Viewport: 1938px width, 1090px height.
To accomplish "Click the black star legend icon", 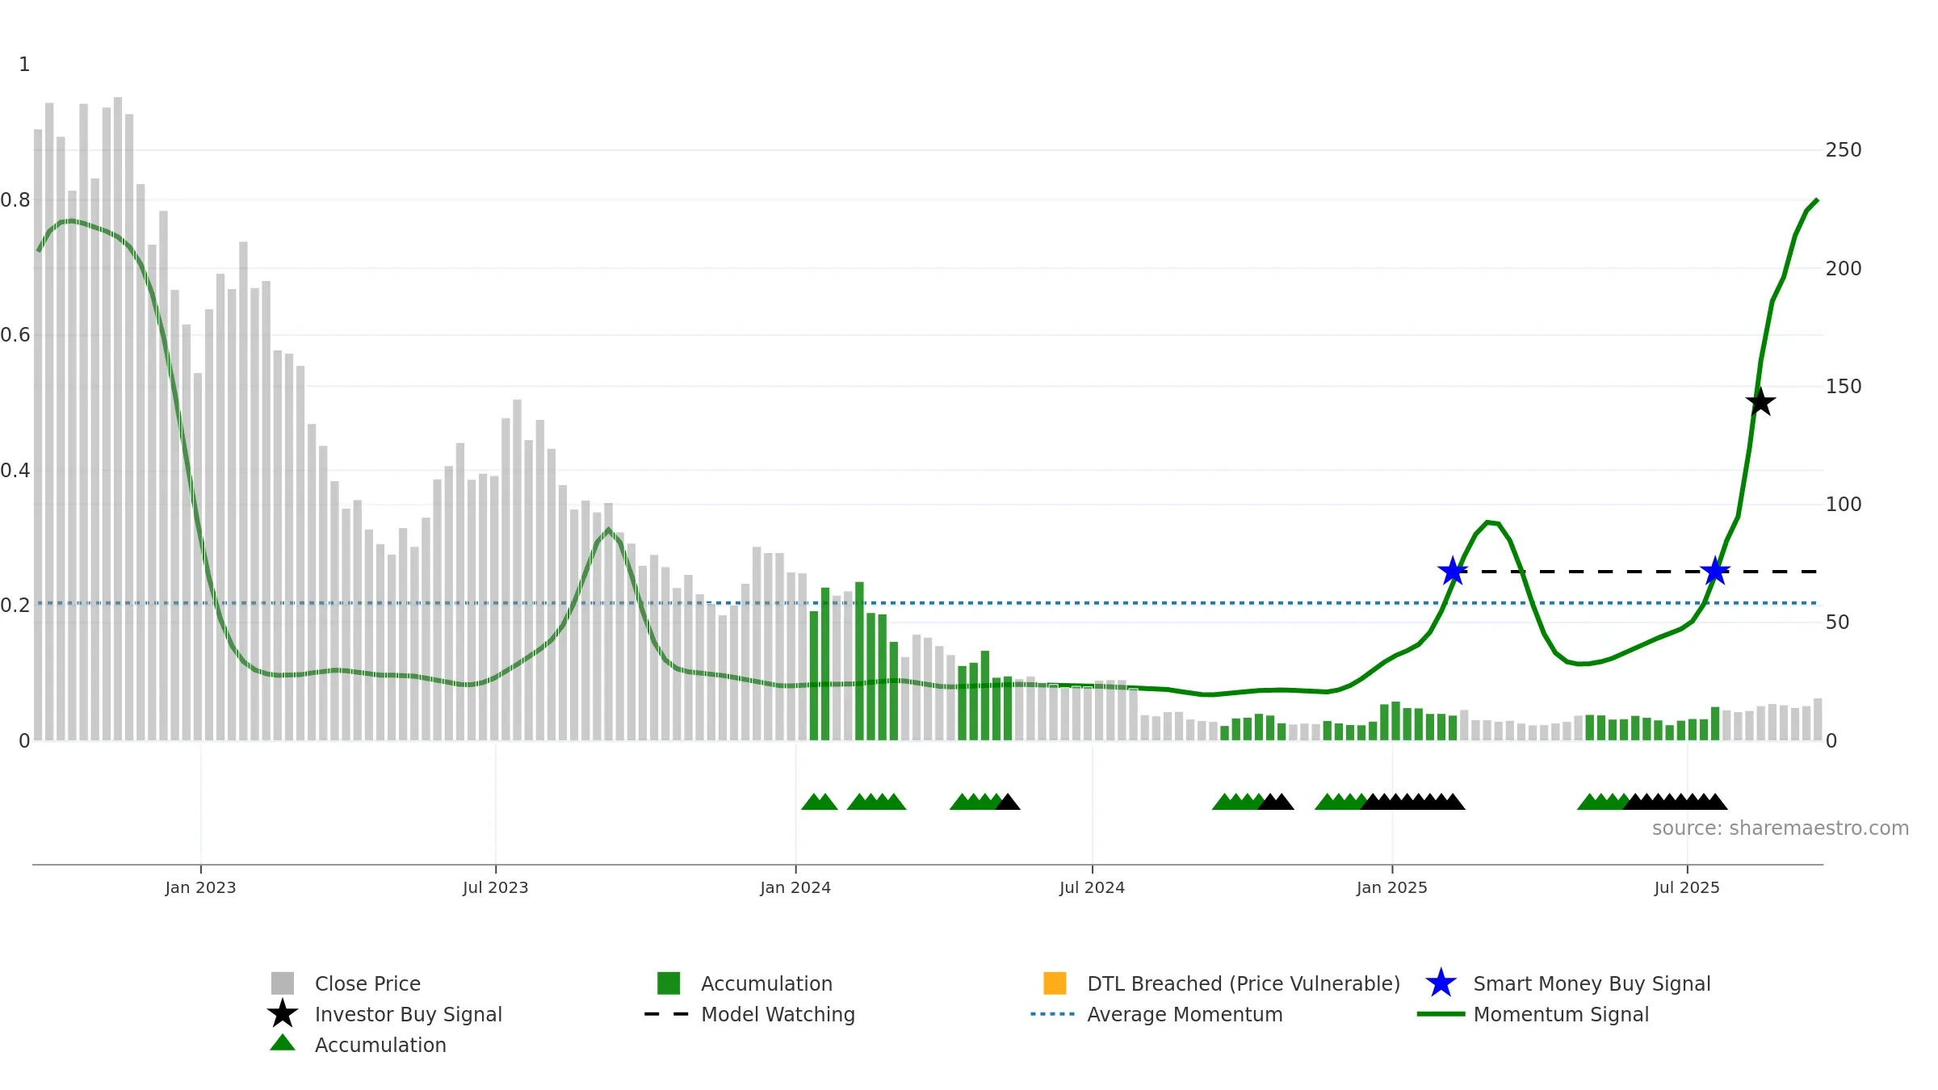I will pyautogui.click(x=283, y=1013).
